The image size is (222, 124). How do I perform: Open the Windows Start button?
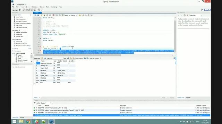(14, 122)
